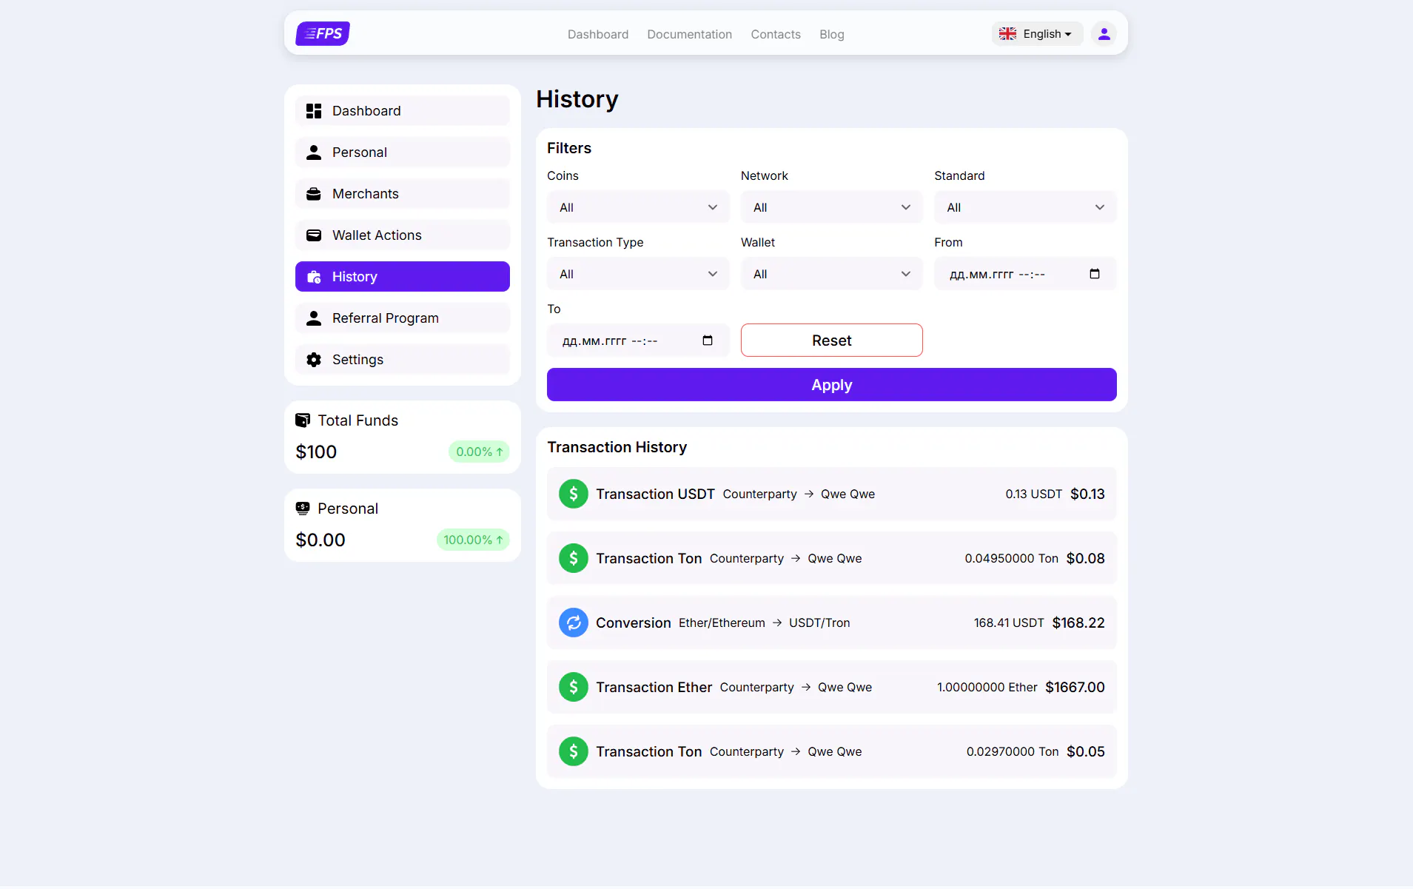The height and width of the screenshot is (889, 1413).
Task: Click the History clock-briefcase icon
Action: 314,277
